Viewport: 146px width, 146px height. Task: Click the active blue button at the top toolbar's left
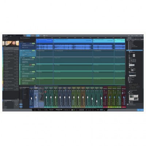click(x=28, y=36)
